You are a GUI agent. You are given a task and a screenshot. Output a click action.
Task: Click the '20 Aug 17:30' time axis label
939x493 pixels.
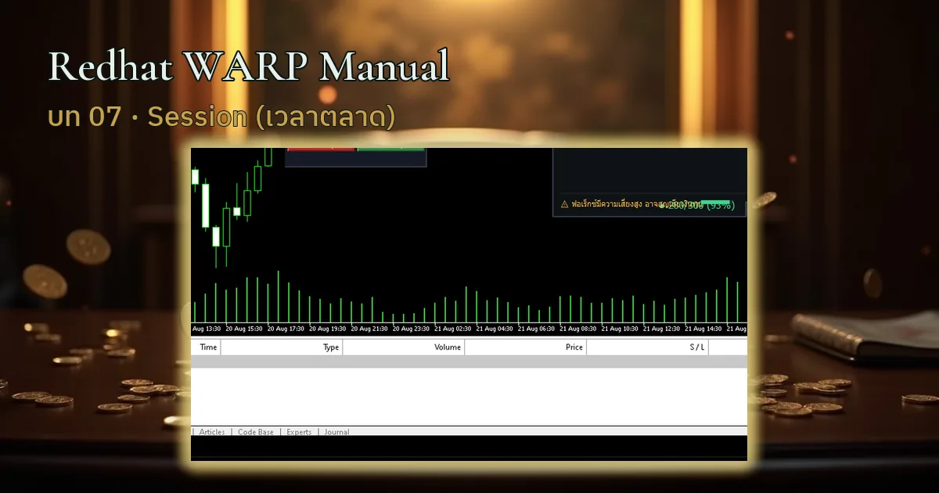click(286, 329)
